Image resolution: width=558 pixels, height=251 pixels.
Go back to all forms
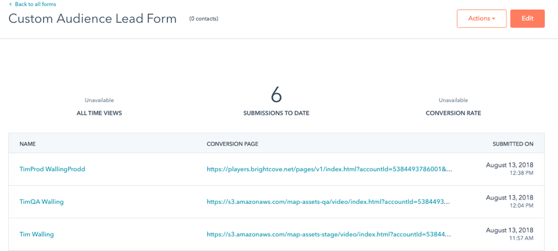(x=35, y=4)
